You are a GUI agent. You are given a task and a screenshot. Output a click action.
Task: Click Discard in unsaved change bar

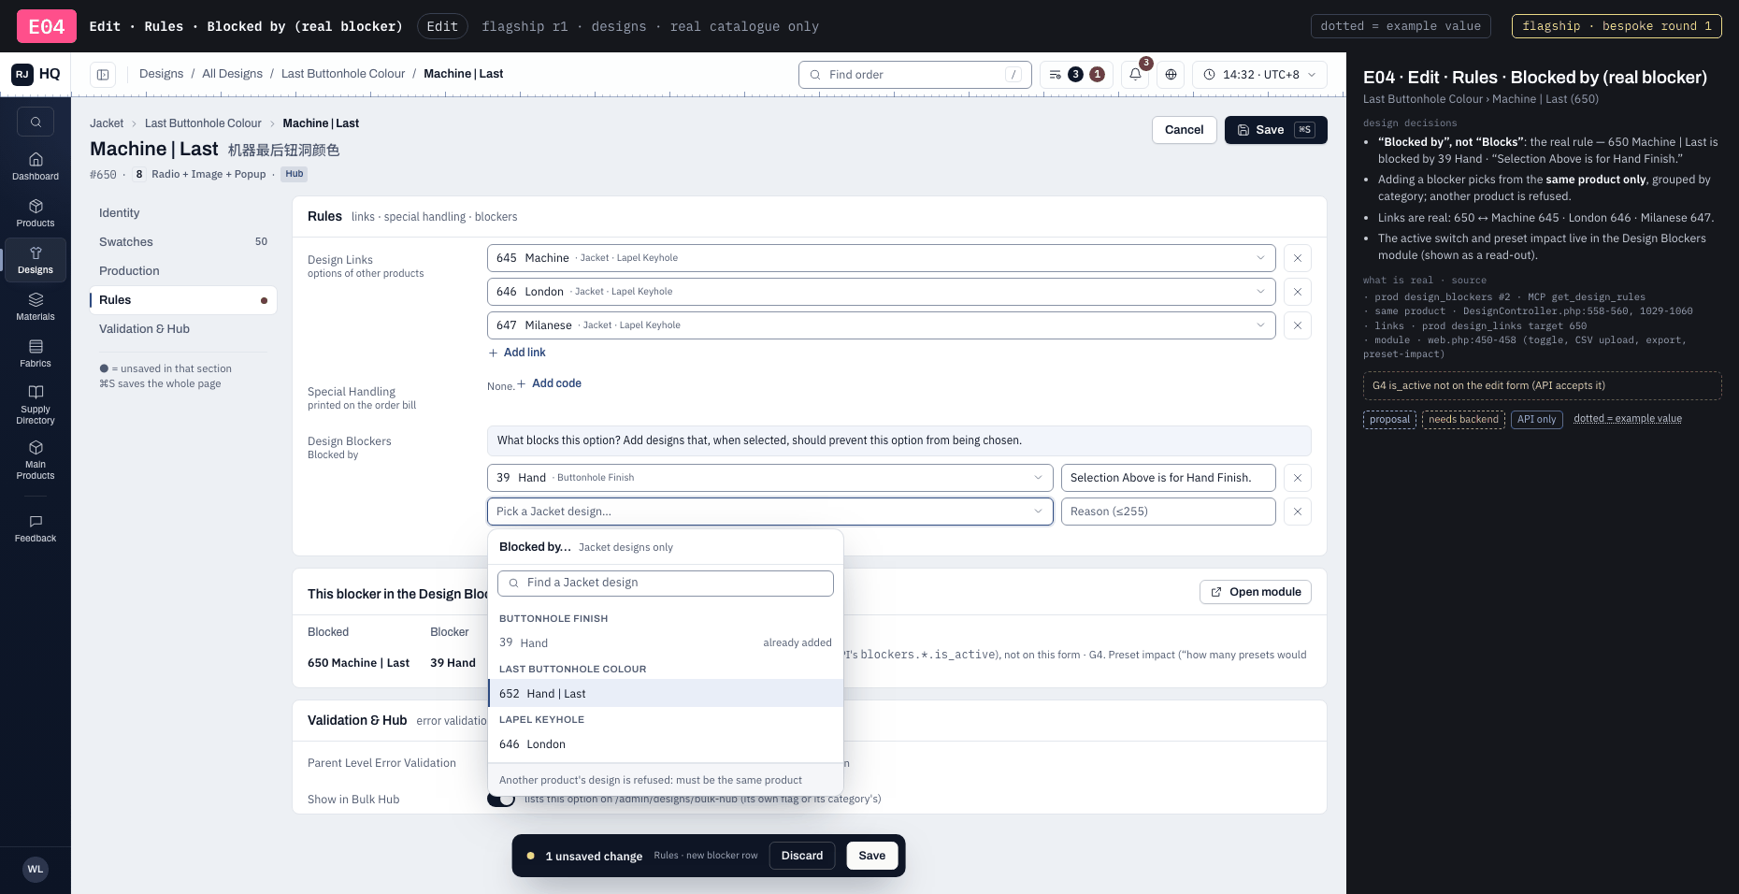click(x=802, y=856)
